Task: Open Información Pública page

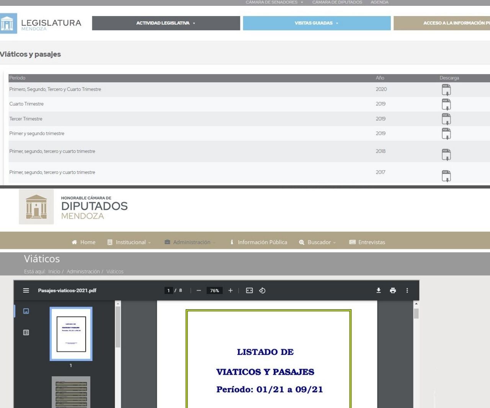Action: [x=258, y=242]
